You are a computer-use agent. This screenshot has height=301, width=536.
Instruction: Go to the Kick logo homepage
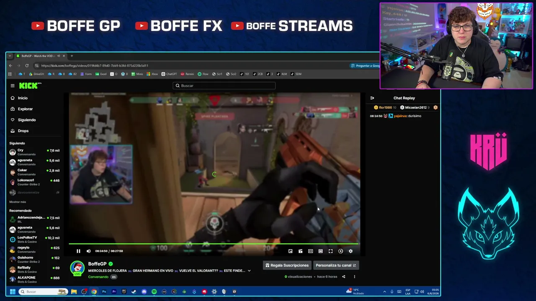[x=30, y=86]
